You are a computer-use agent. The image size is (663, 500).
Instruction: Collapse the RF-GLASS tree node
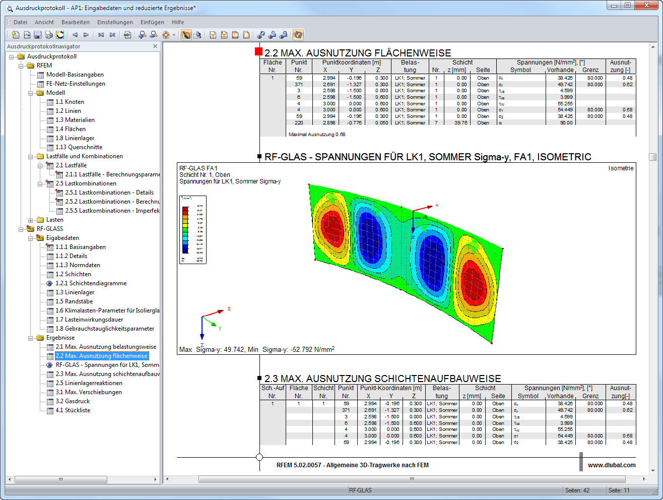[x=21, y=229]
